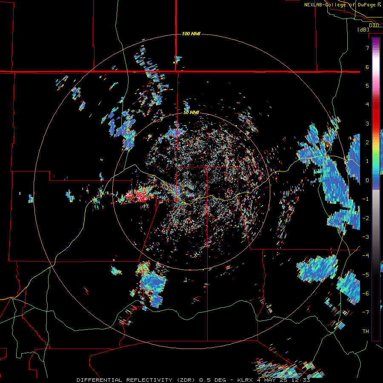This screenshot has height=383, width=383.
Task: Click the '3' tick on the color scale
Action: pos(367,123)
